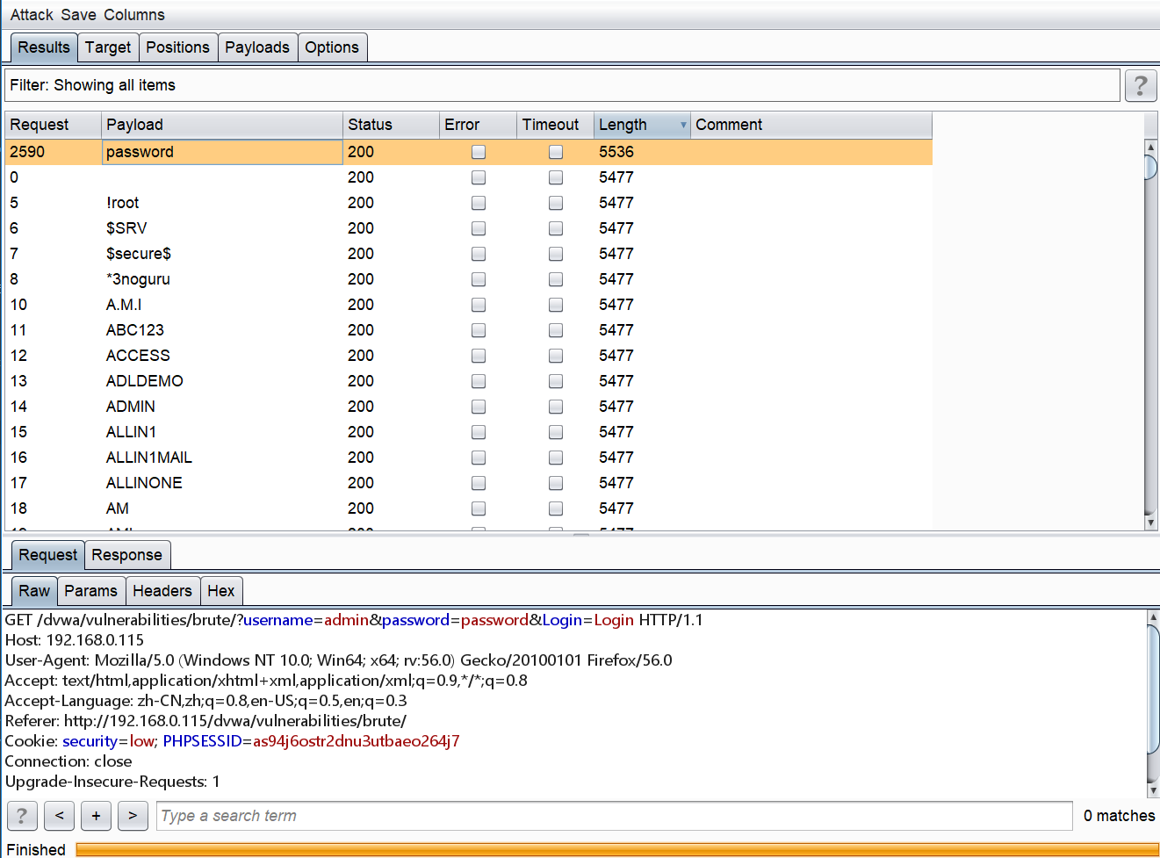Select the Raw view tab
1160x858 pixels.
coord(34,591)
